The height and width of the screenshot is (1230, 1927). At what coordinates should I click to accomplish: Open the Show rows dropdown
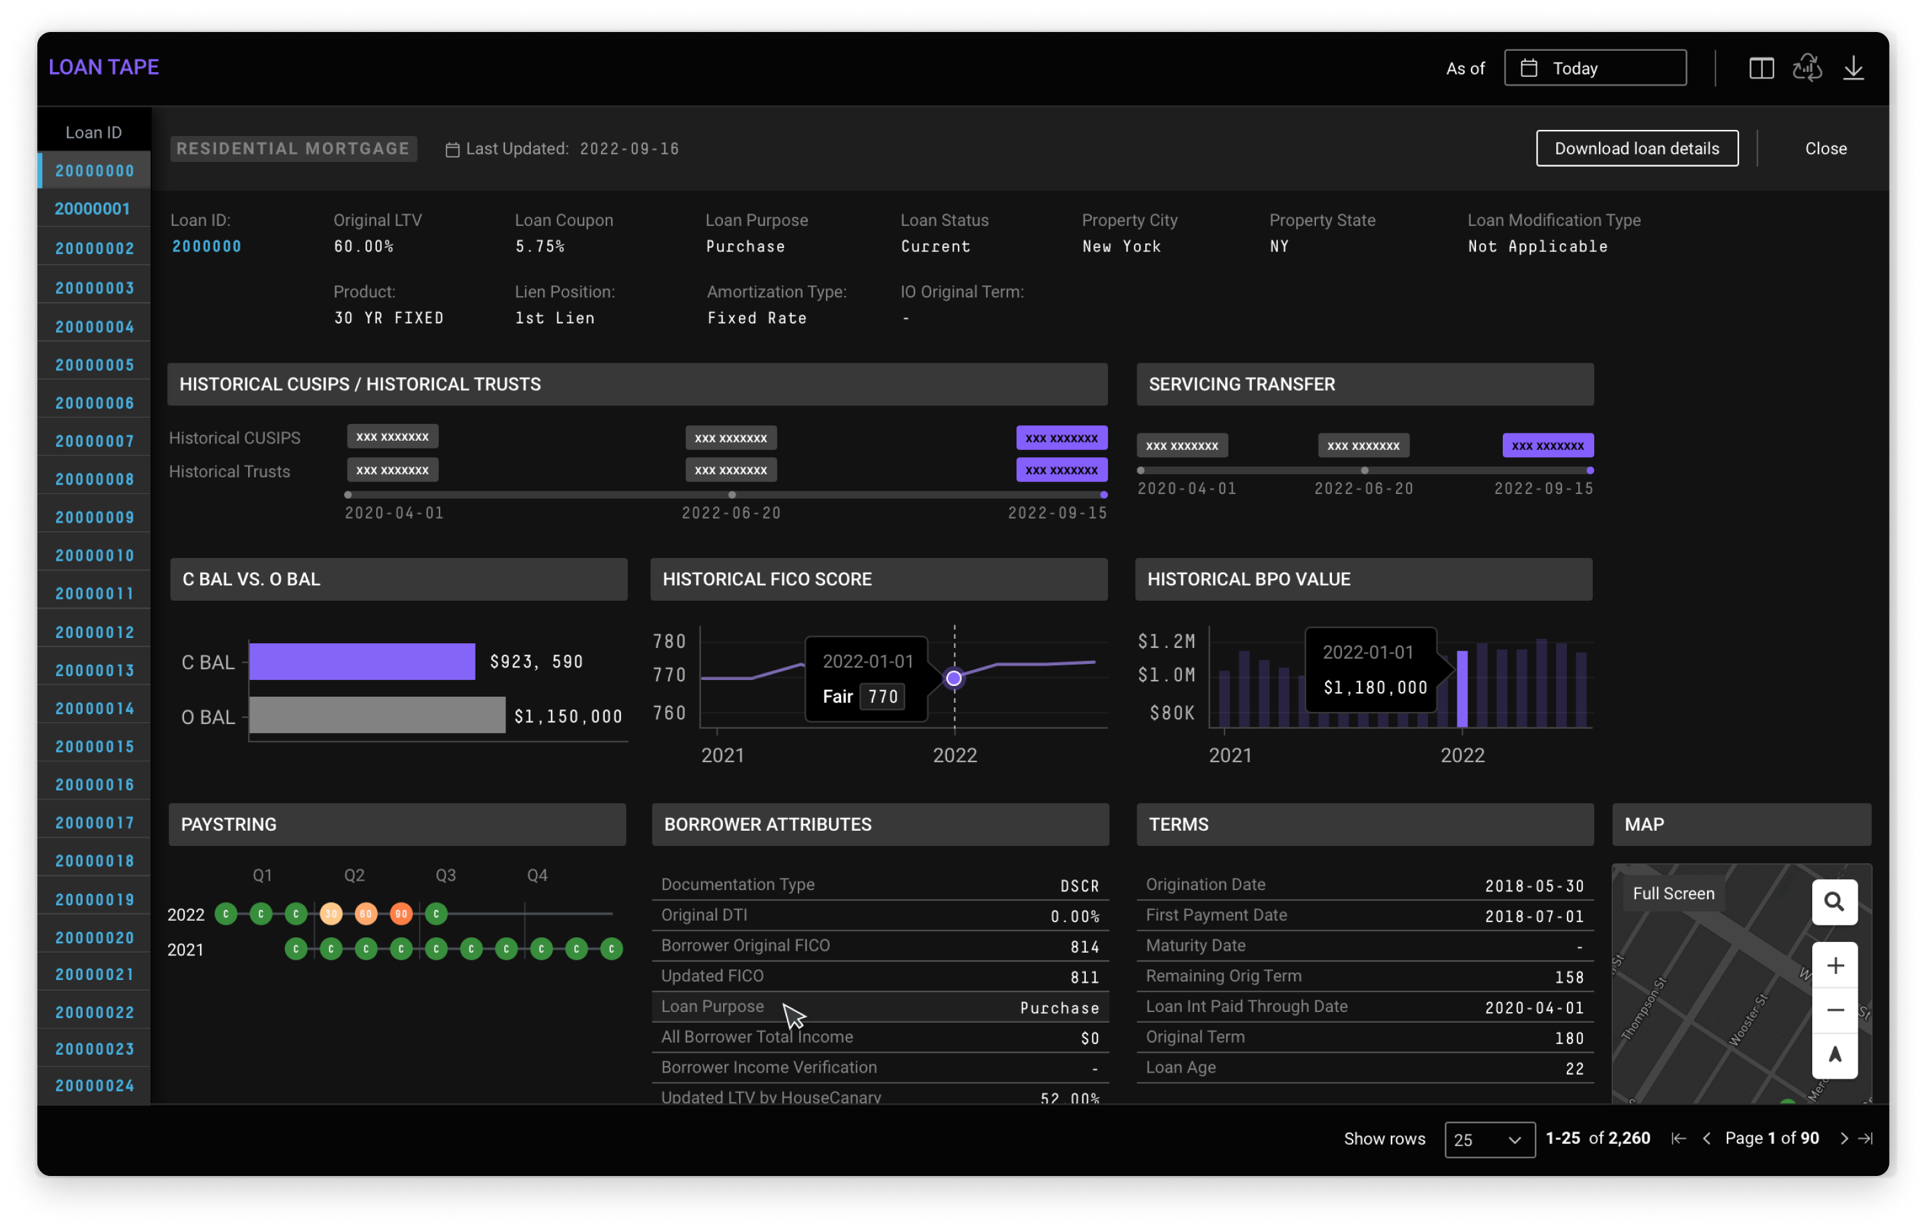click(x=1489, y=1139)
